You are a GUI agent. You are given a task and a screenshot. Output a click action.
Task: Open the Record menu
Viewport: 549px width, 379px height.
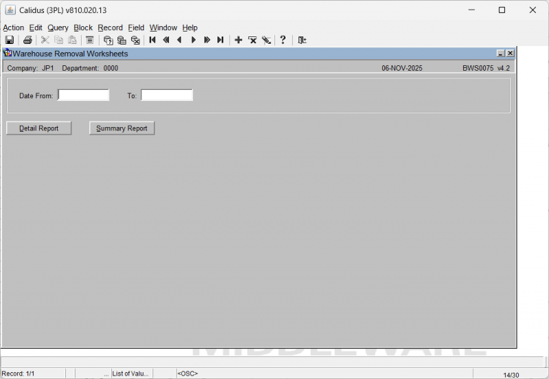pos(110,27)
